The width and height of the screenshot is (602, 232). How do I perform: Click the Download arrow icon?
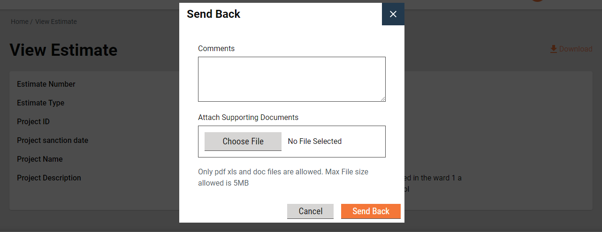click(x=554, y=49)
